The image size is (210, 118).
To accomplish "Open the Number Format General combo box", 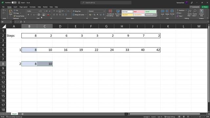I will [x=96, y=11].
